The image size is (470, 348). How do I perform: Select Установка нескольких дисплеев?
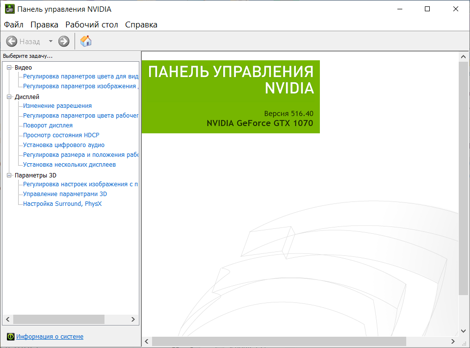[x=69, y=165]
